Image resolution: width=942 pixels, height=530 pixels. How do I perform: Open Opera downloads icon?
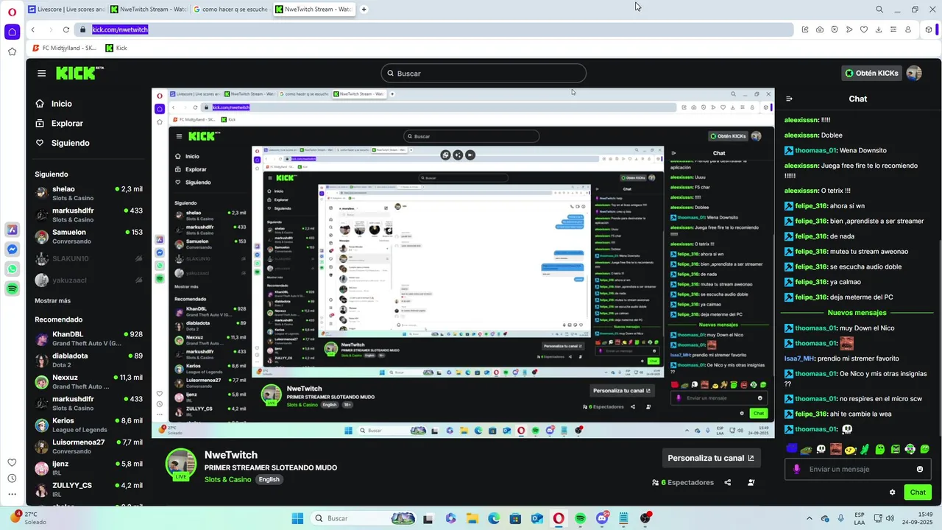pyautogui.click(x=879, y=29)
